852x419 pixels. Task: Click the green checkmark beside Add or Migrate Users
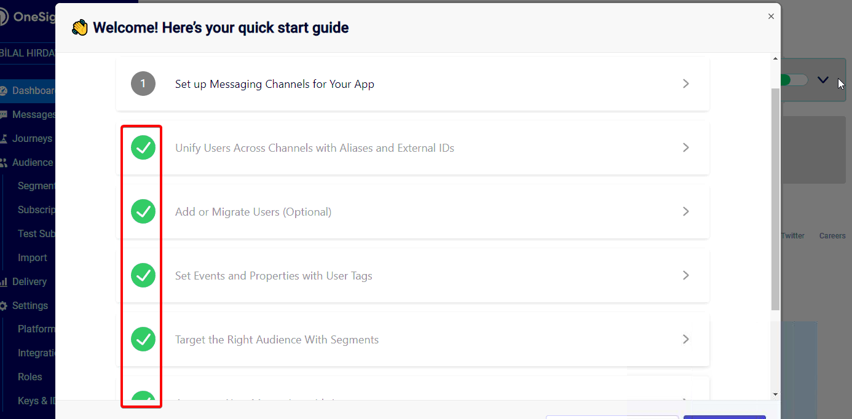143,211
